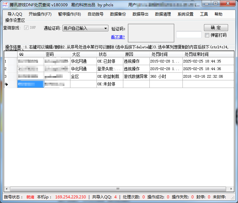Click end time 2018-03-16 22:32:06

[208, 76]
